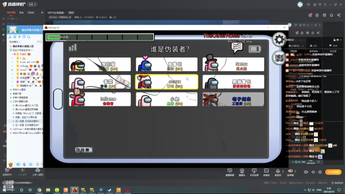
Task: Mute speaker in voice chat bottom bar
Action: coord(18,164)
